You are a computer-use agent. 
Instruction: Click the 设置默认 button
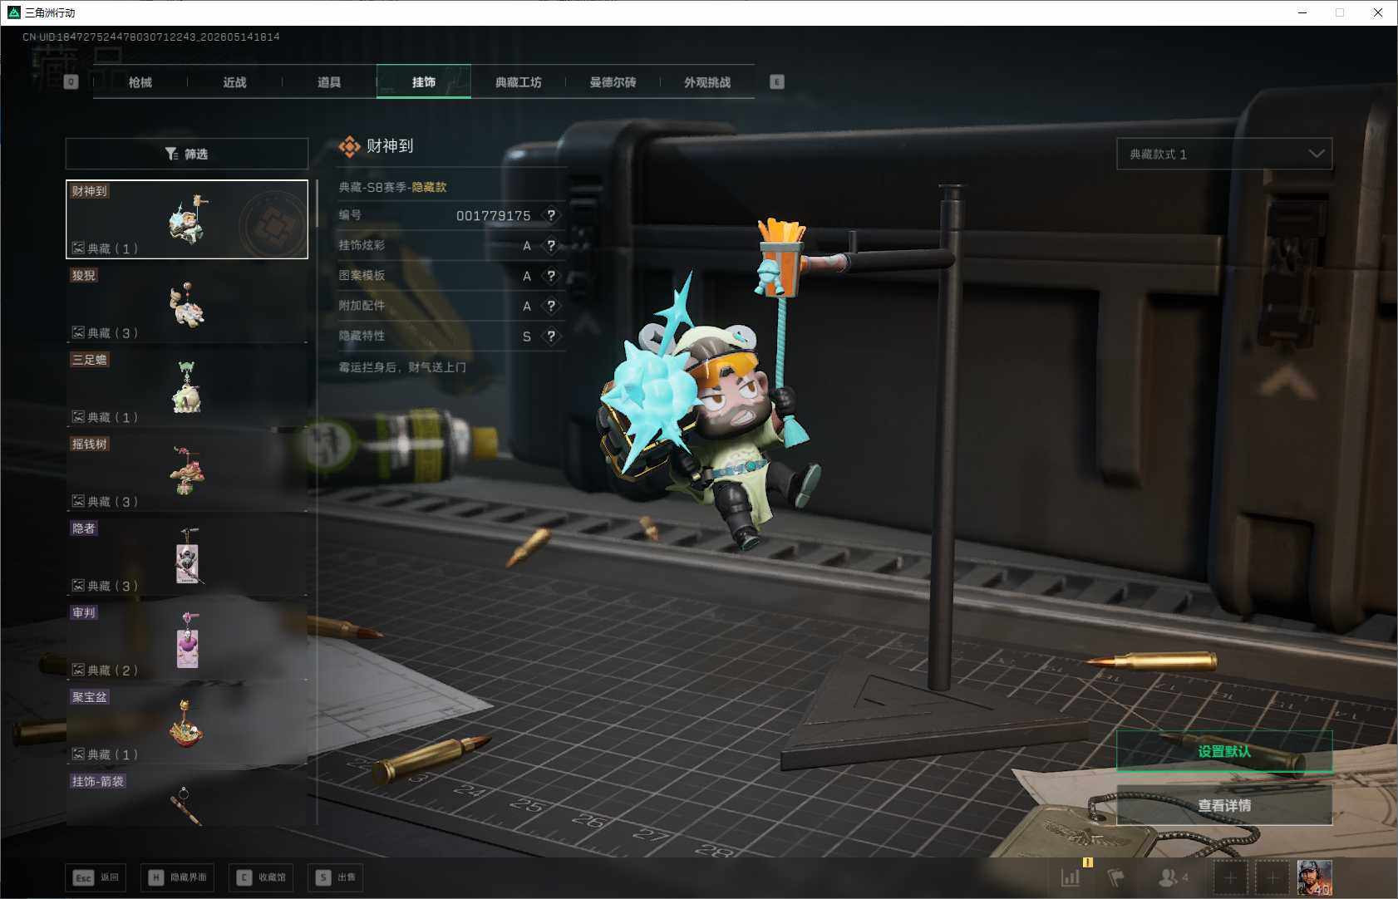1224,751
